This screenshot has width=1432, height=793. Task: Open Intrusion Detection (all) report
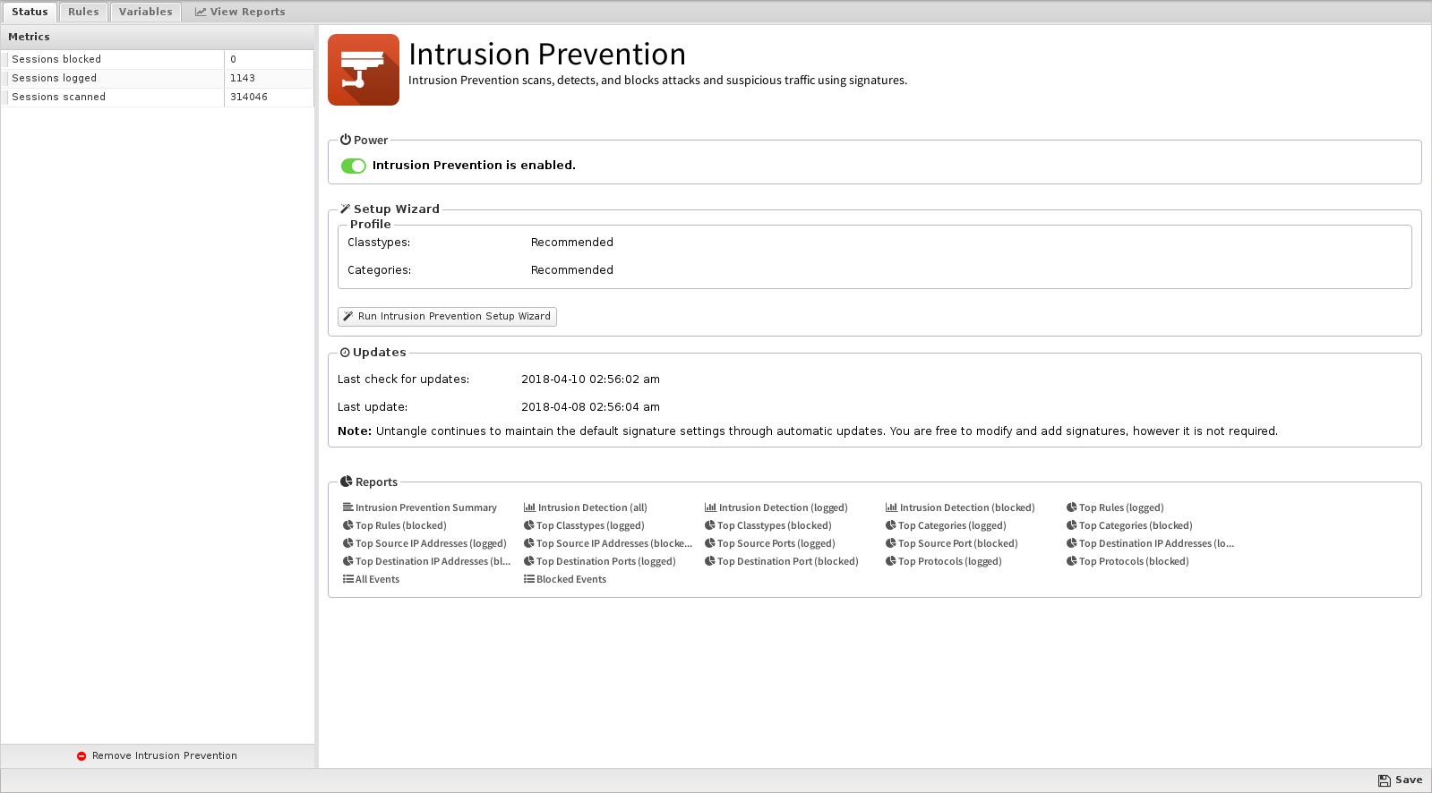pyautogui.click(x=586, y=507)
